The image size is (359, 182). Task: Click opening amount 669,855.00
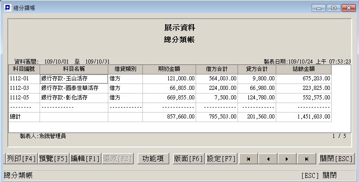click(169, 98)
